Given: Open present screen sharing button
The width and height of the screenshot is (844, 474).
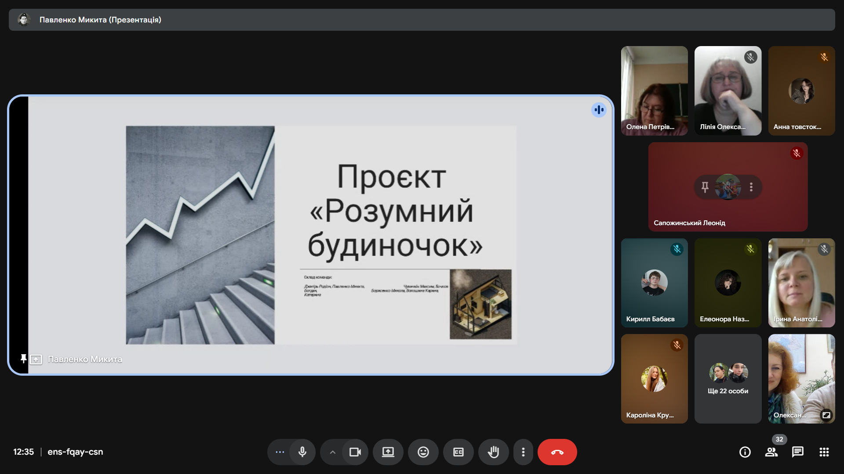Looking at the screenshot, I should coord(388,452).
